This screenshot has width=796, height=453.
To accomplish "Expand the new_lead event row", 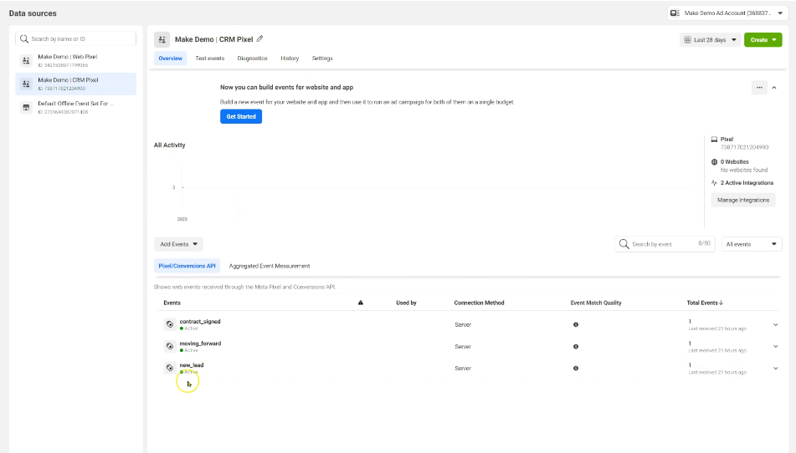I will [776, 369].
